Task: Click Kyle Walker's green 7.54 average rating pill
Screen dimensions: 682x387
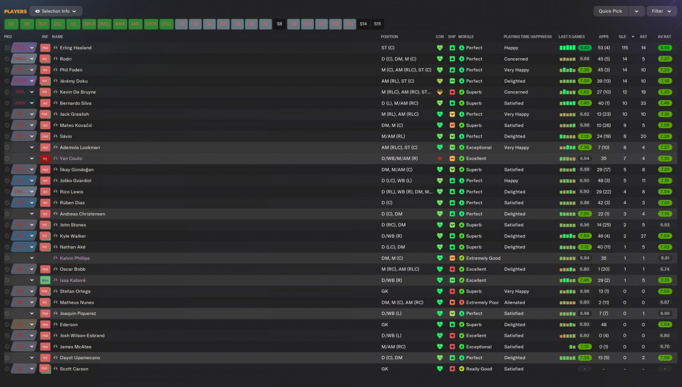Action: tap(664, 236)
